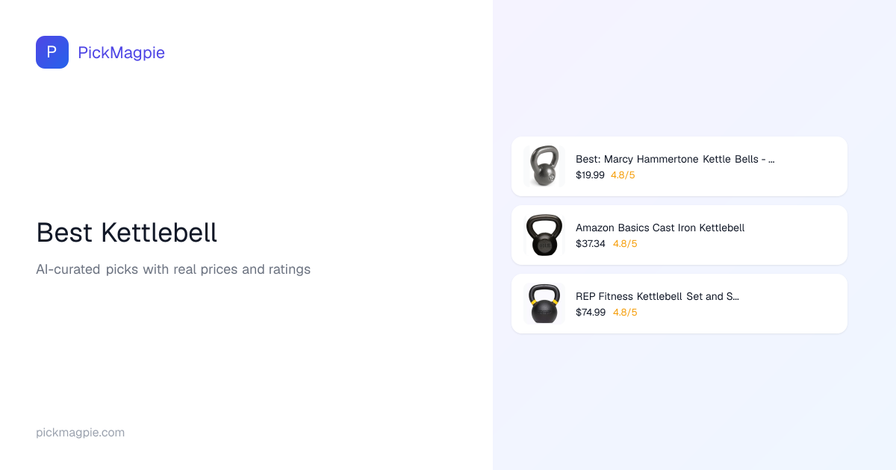Click the ellipsis ending the Marcy Hammertone title

coord(771,160)
